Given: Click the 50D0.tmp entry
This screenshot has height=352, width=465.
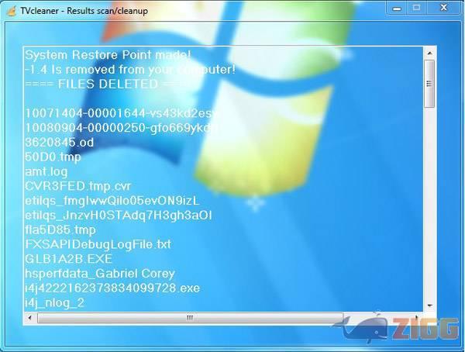Looking at the screenshot, I should pyautogui.click(x=53, y=157).
